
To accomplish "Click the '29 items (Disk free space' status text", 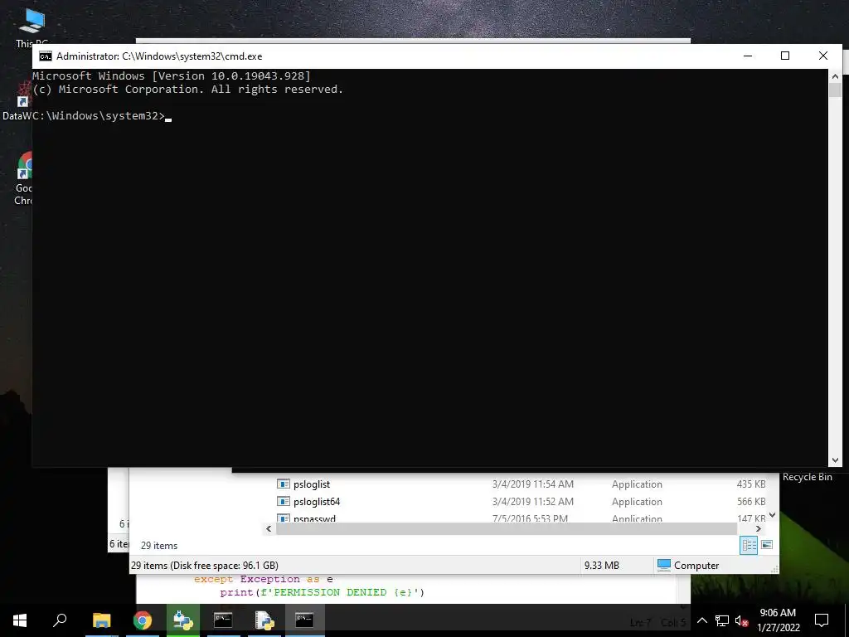I will (205, 566).
